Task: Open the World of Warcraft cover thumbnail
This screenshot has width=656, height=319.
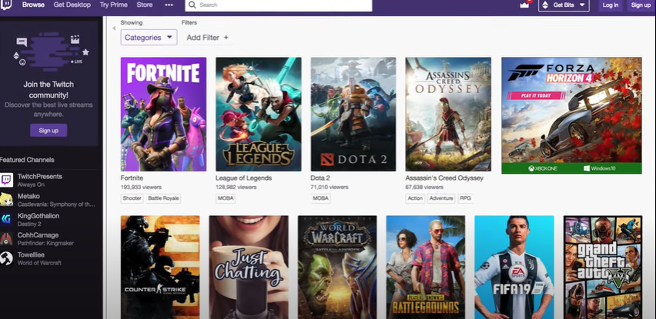Action: tap(337, 267)
